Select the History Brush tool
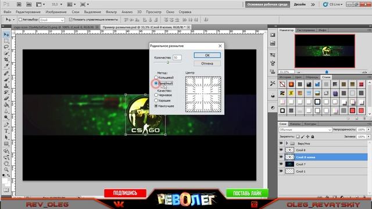The height and width of the screenshot is (209, 372). pyautogui.click(x=6, y=92)
